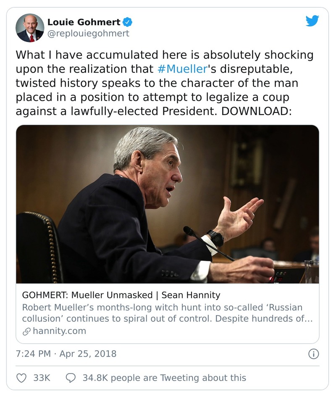This screenshot has height=397, width=336.
Task: Click the 7:24 PM time
Action: tap(32, 354)
